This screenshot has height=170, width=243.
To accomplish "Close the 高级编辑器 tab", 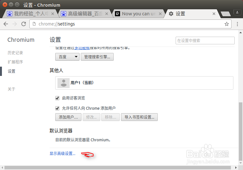I will (107, 14).
